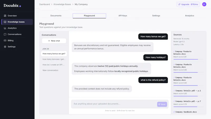Viewport: 211px width, 119px height.
Task: Open the Analytics tab
Action: point(189,16)
